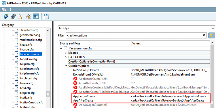
Task: Collapse the CreationOptions block
Action: click(66, 66)
